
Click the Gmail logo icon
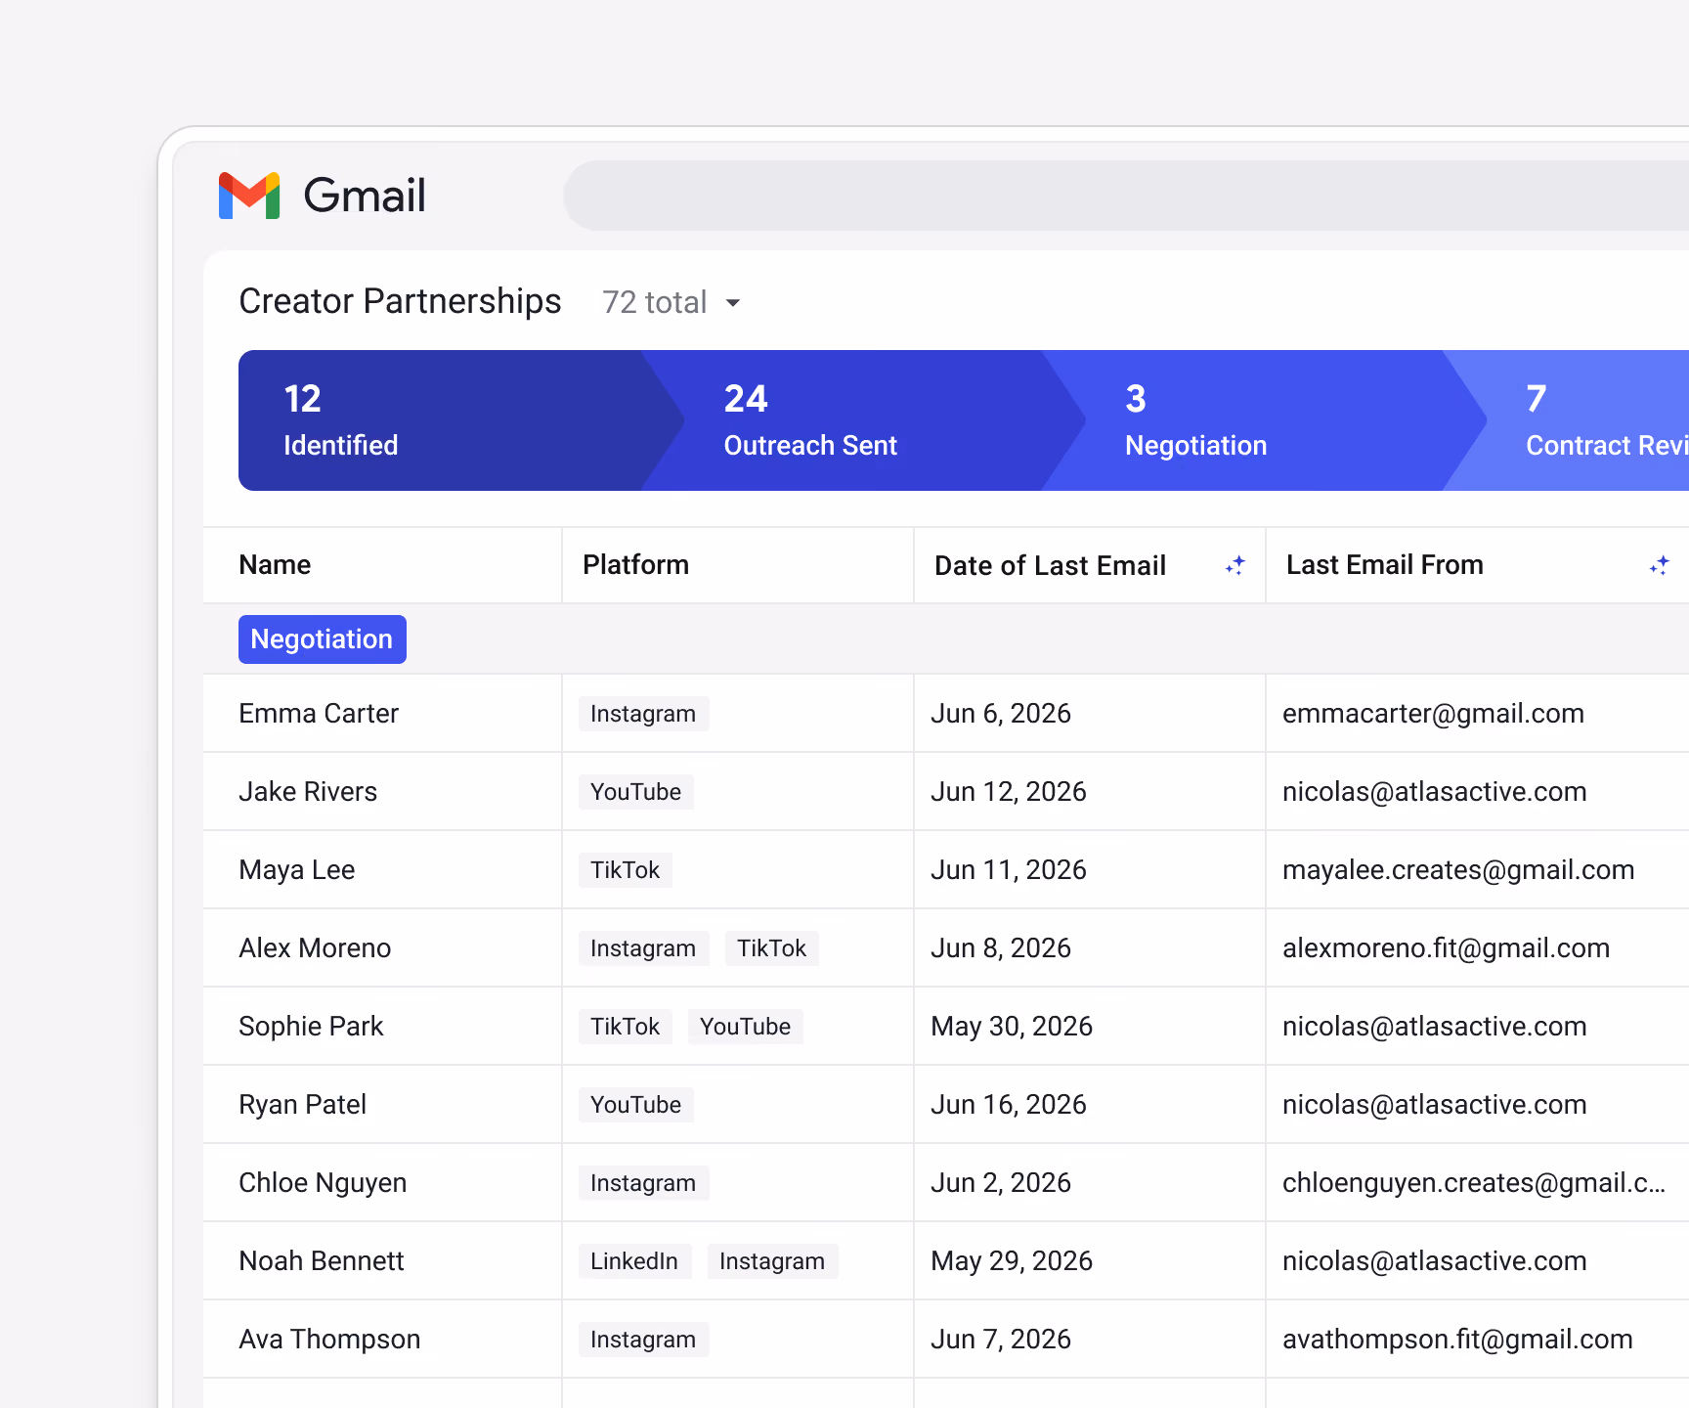249,196
